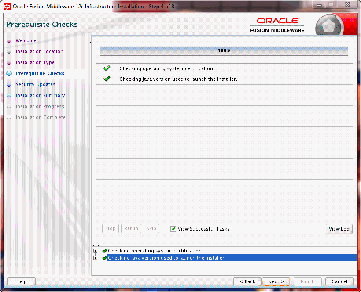361x292 pixels.
Task: Close the installer window
Action: pos(347,5)
